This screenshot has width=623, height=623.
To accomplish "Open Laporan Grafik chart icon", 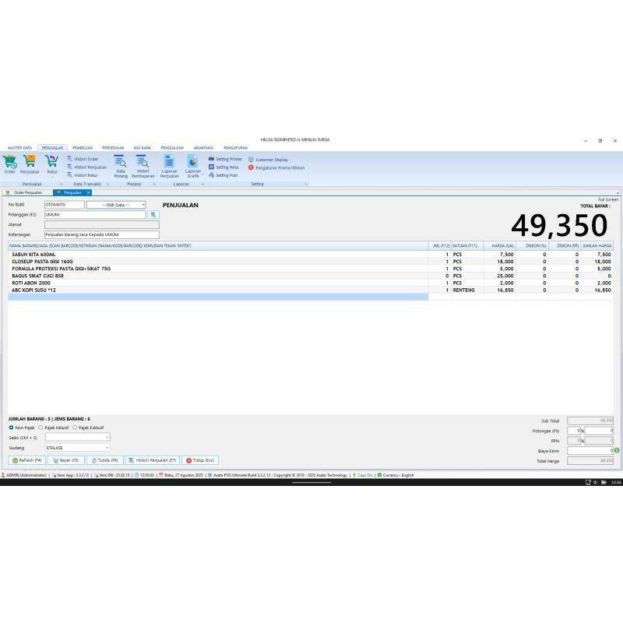I will pos(192,164).
